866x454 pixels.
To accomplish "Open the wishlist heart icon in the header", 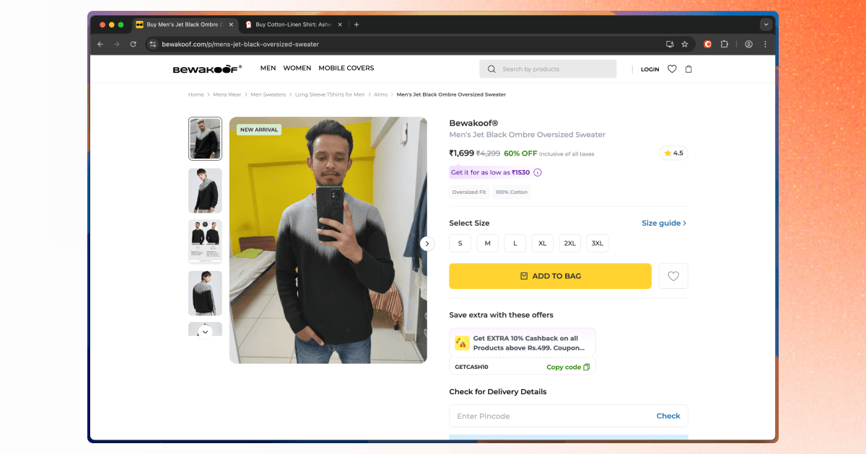I will [672, 68].
